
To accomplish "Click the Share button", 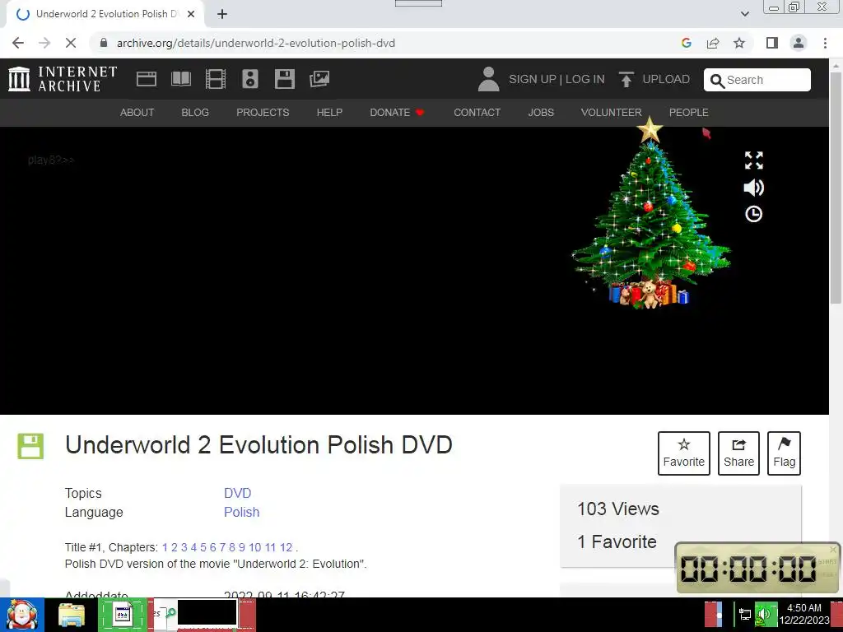I will [x=738, y=453].
